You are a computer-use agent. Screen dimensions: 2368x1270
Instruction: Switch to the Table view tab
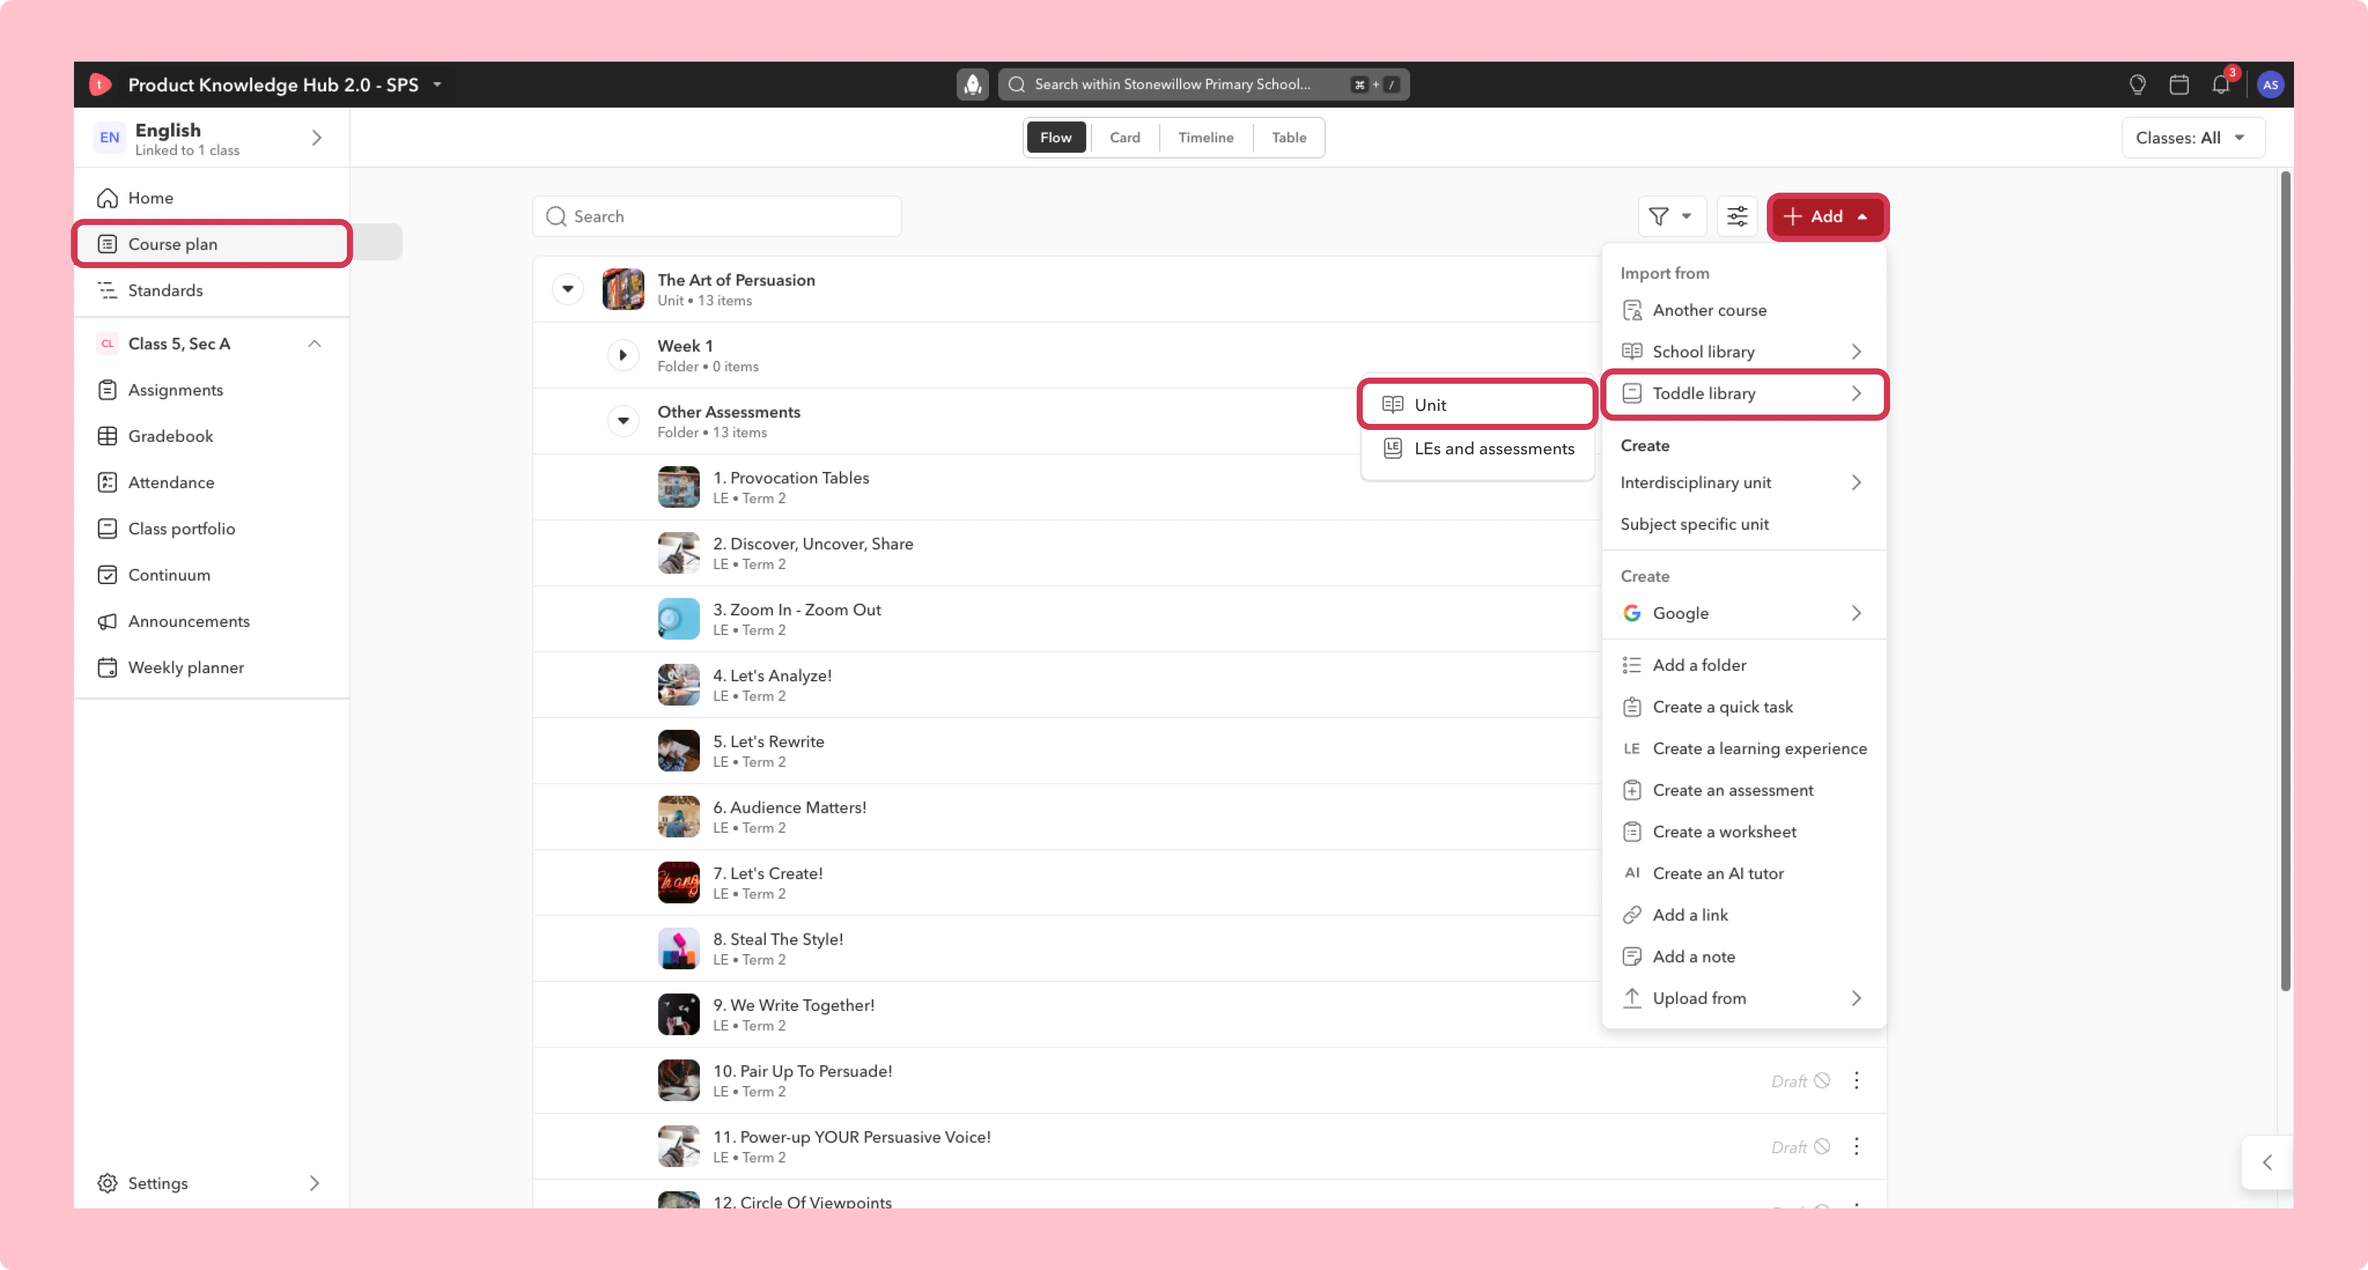tap(1289, 138)
